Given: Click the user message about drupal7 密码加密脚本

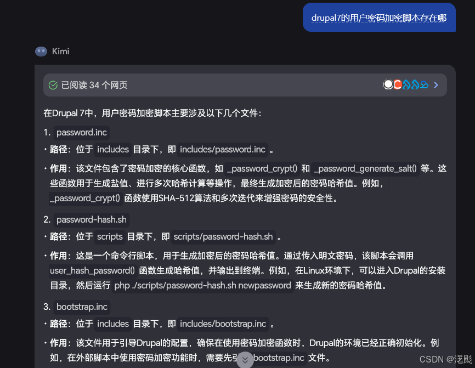Looking at the screenshot, I should pos(379,18).
